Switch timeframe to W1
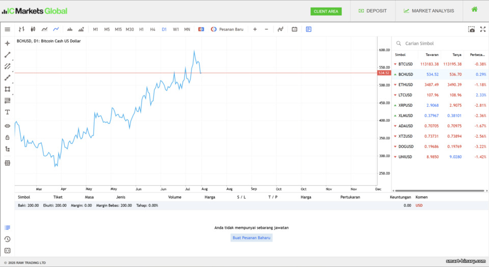This screenshot has height=267, width=489. pyautogui.click(x=176, y=29)
